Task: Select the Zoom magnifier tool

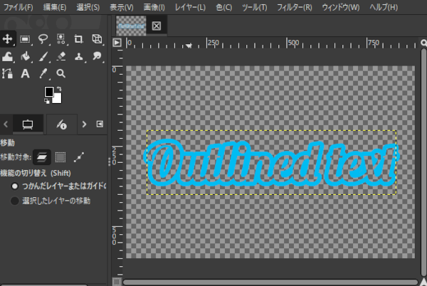Action: 61,73
